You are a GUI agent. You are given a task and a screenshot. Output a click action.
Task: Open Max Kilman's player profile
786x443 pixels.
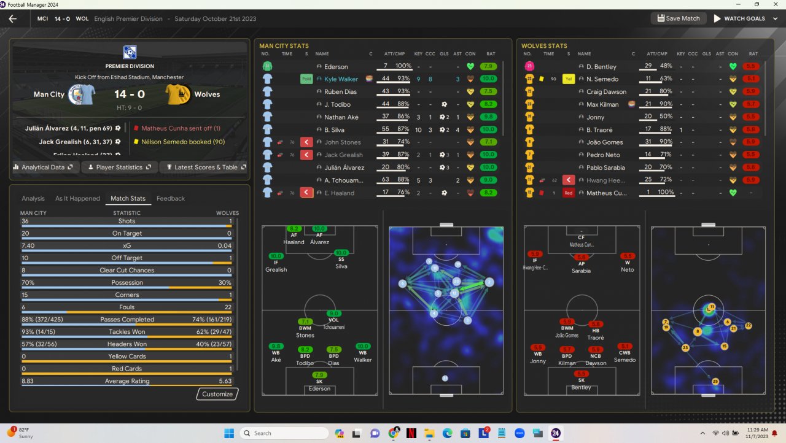coord(602,104)
